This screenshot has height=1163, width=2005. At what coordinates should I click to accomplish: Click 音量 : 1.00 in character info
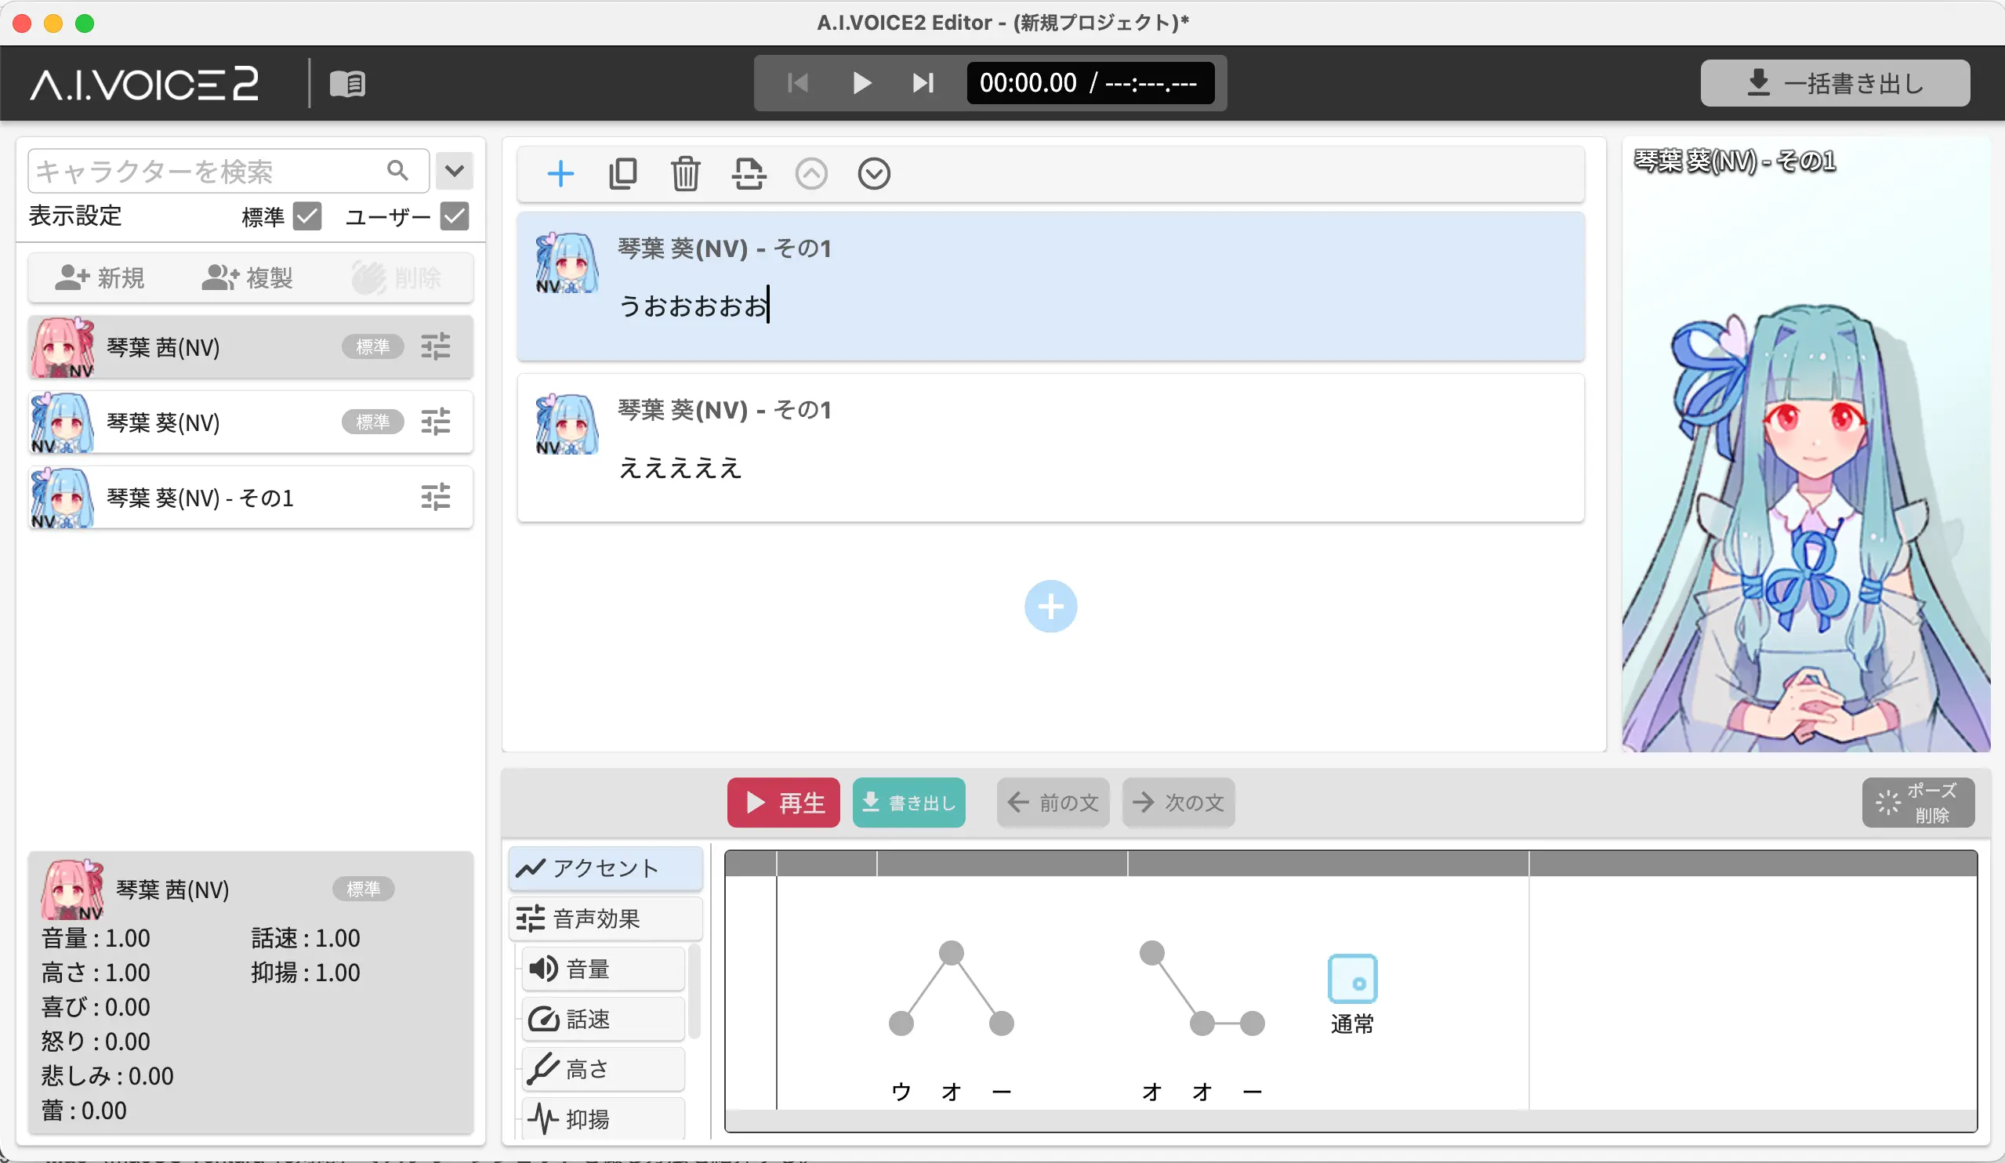pyautogui.click(x=96, y=938)
